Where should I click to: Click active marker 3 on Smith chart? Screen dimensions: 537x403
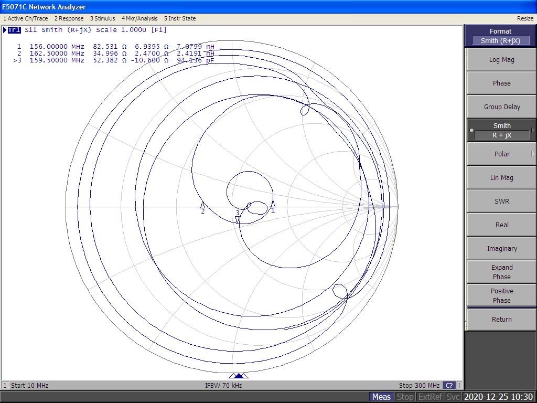[x=238, y=217]
